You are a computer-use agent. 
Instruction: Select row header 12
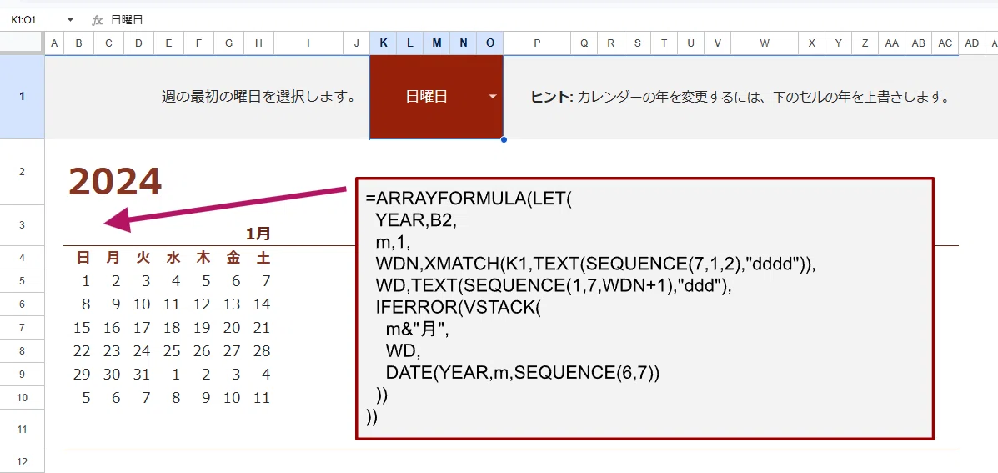pos(23,461)
